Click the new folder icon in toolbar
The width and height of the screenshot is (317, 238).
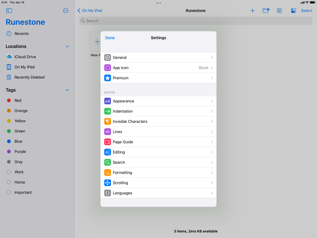(x=266, y=10)
